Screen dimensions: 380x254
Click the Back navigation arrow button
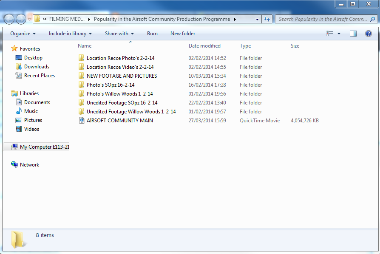[x=9, y=19]
